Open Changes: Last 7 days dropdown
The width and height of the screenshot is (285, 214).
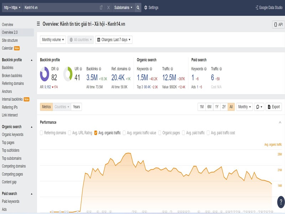click(114, 40)
